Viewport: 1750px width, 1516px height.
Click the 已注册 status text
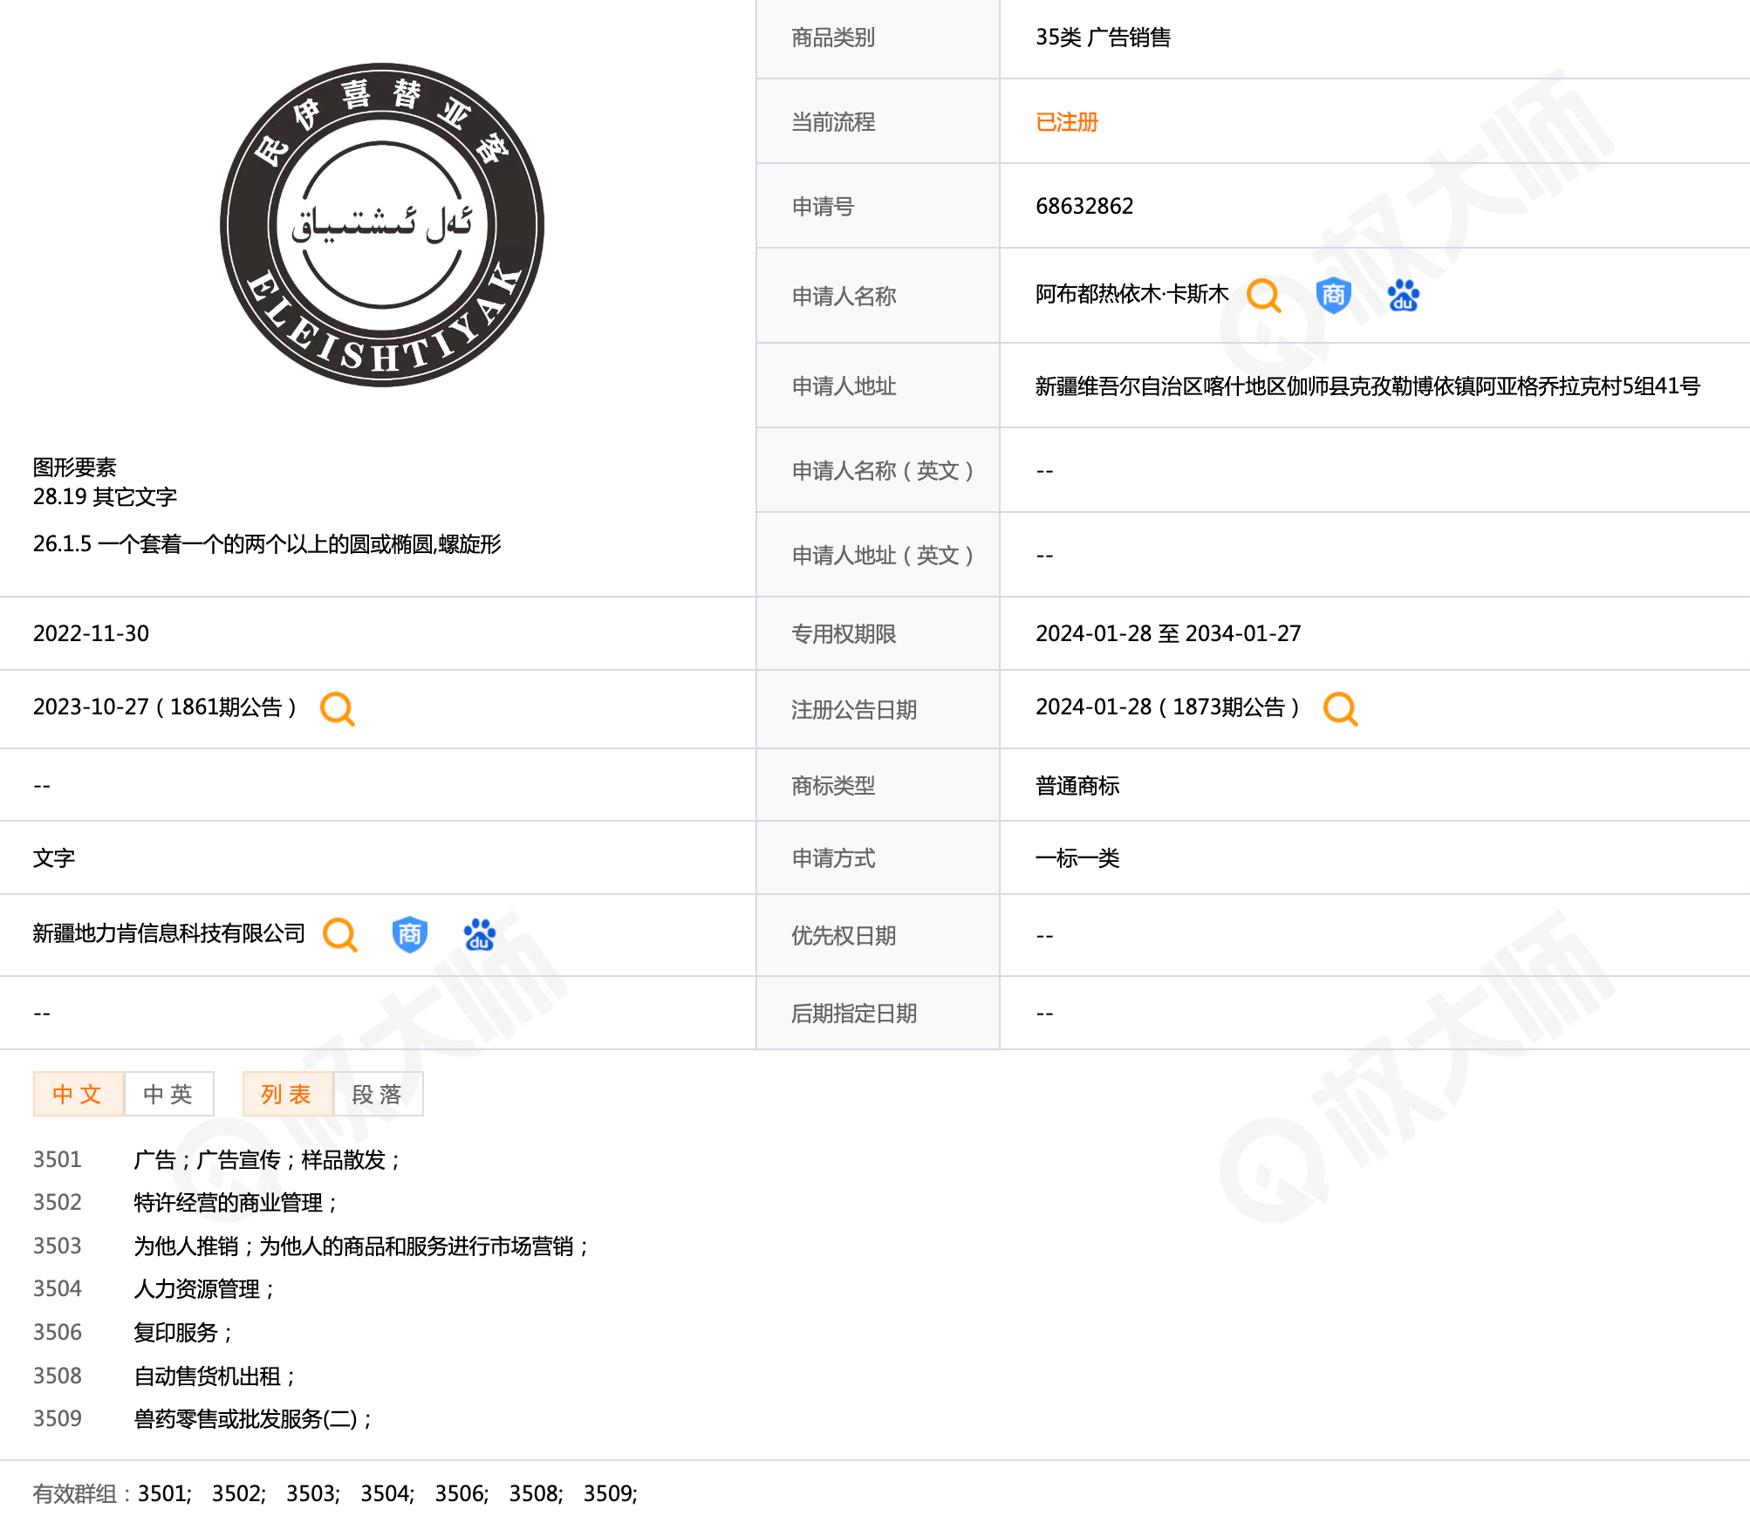[1066, 122]
